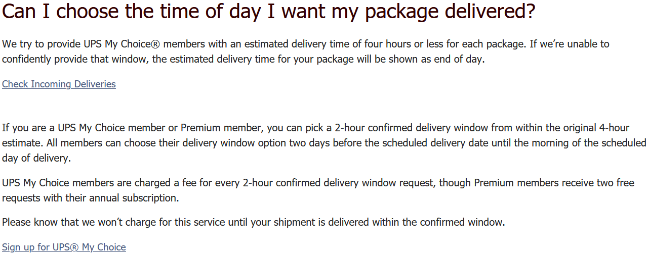Click the heading about choosing delivery time of day
The height and width of the screenshot is (256, 648).
[x=268, y=11]
